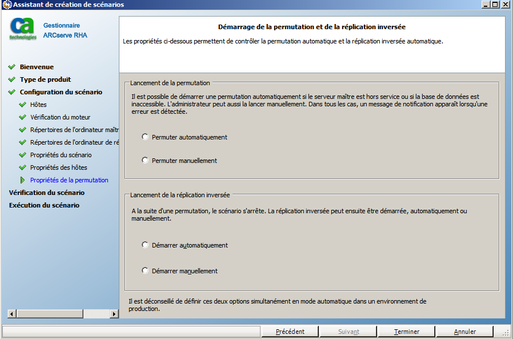The width and height of the screenshot is (513, 339).
Task: Click the checkmark icon next to Vérification du moteur
Action: click(x=23, y=117)
